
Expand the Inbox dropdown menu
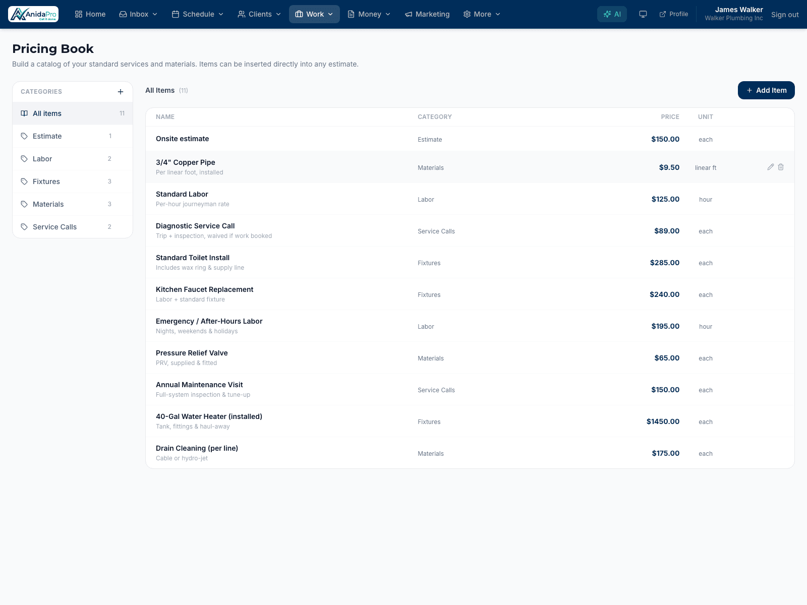point(138,14)
